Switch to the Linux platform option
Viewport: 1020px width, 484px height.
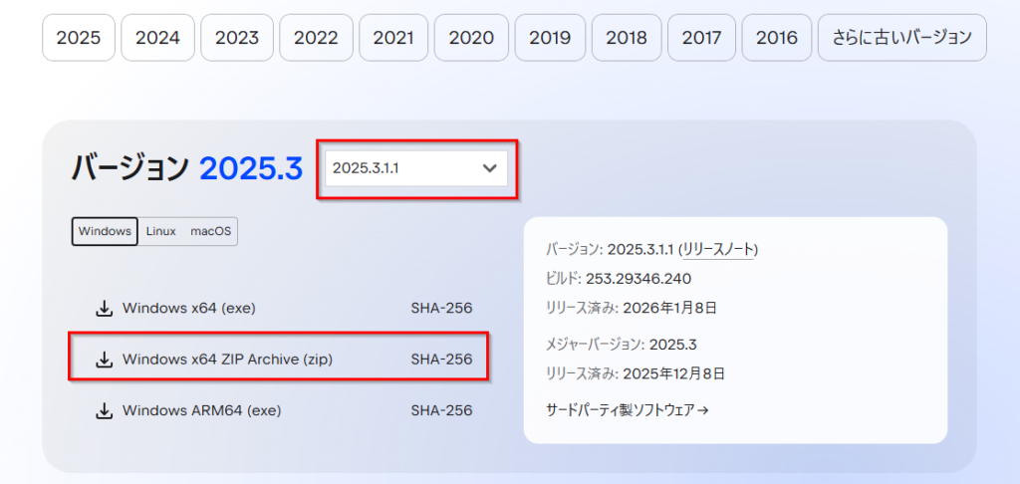[x=160, y=231]
